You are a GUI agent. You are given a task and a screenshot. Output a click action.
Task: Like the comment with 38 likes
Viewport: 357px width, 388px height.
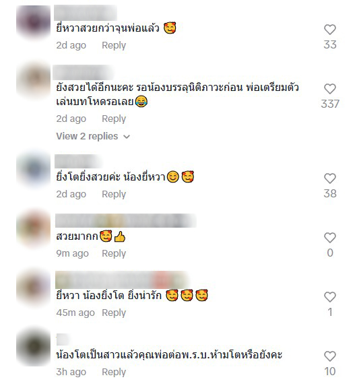(330, 179)
